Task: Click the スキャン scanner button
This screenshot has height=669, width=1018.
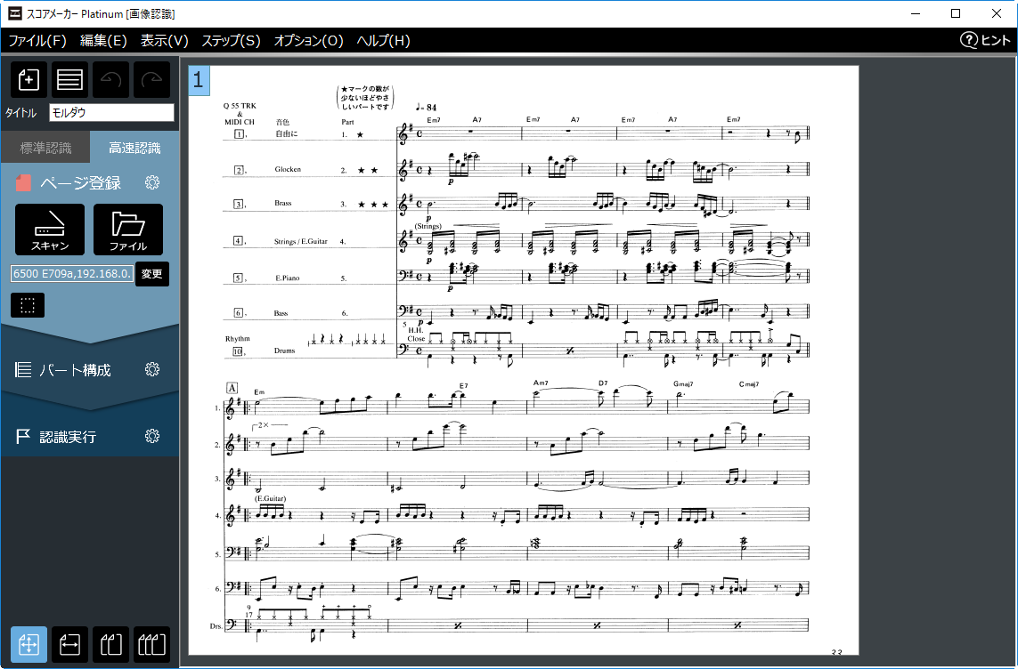Action: click(50, 230)
